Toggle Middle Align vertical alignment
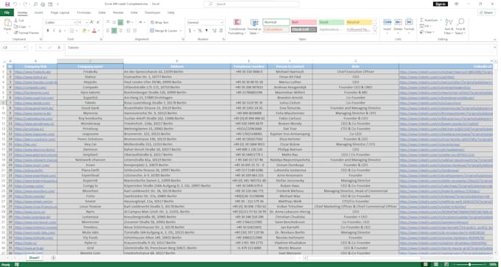This screenshot has height=267, width=501. 114,22
